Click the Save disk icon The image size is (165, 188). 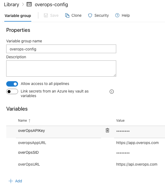coord(46,15)
